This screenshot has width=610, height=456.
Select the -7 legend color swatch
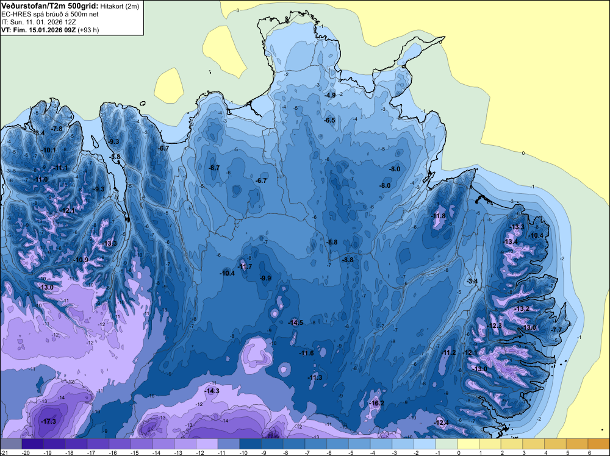(x=316, y=444)
